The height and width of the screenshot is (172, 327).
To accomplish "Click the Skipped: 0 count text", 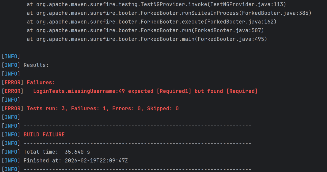I will pyautogui.click(x=163, y=108).
